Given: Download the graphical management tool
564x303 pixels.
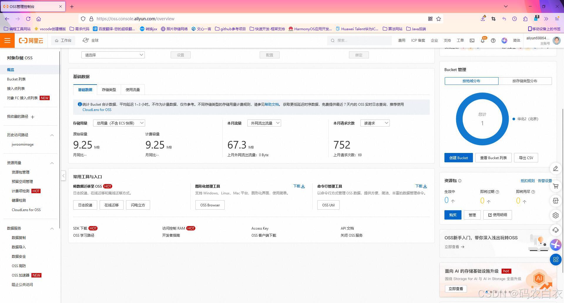Looking at the screenshot, I should (299, 186).
